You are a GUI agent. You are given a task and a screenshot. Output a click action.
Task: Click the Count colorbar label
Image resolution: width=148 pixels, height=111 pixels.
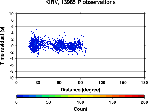(81, 109)
